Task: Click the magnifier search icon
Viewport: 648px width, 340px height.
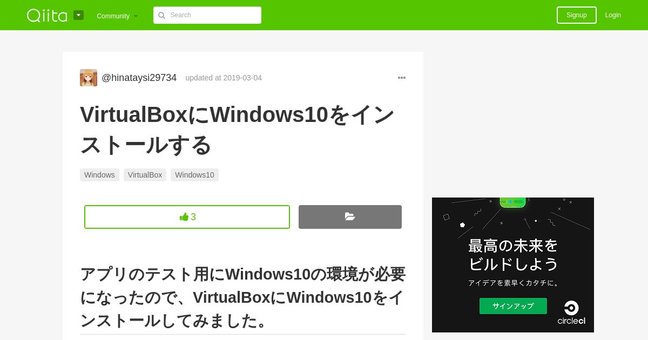Action: [161, 15]
